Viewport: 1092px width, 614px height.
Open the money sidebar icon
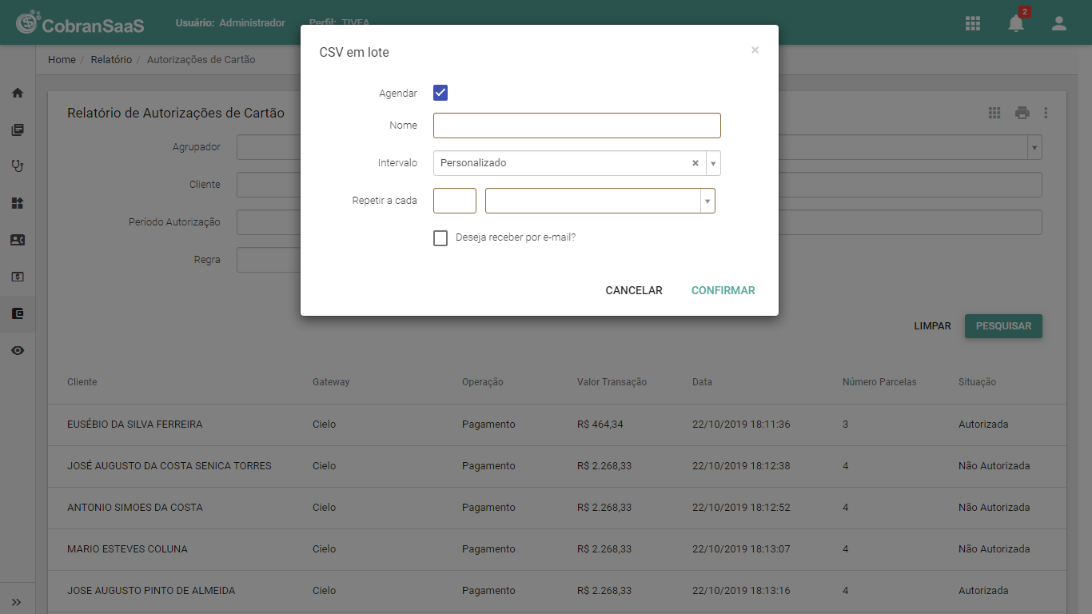coord(18,277)
